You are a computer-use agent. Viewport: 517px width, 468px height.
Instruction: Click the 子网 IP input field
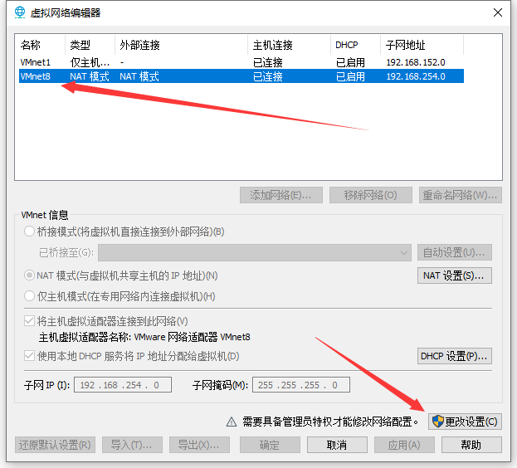click(x=123, y=385)
